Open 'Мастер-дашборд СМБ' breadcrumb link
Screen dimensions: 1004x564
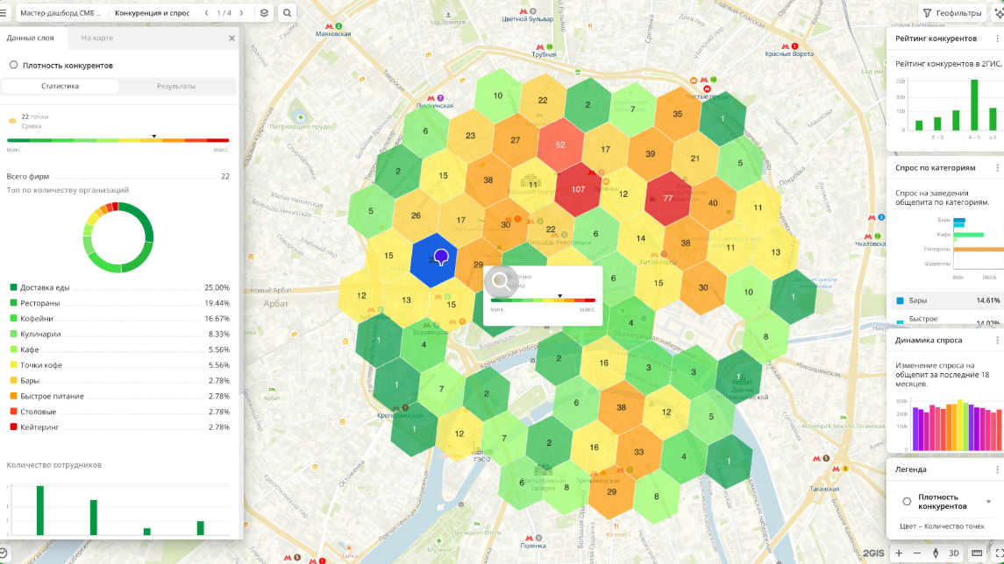click(x=61, y=13)
